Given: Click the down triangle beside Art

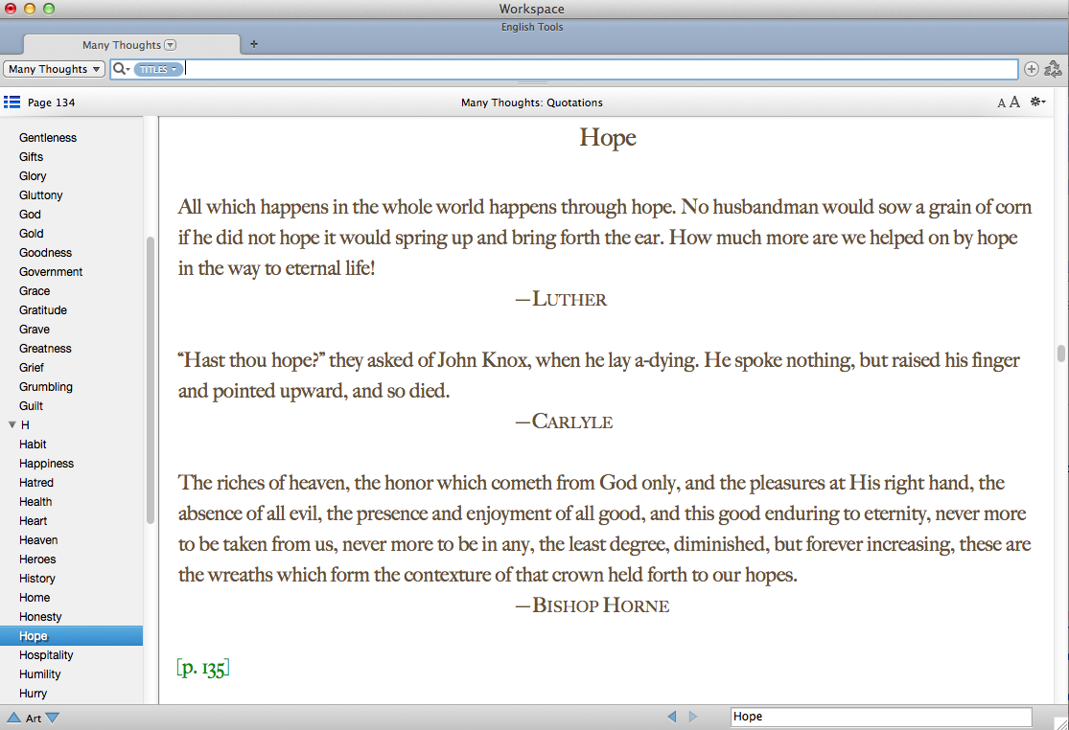Looking at the screenshot, I should pyautogui.click(x=53, y=718).
